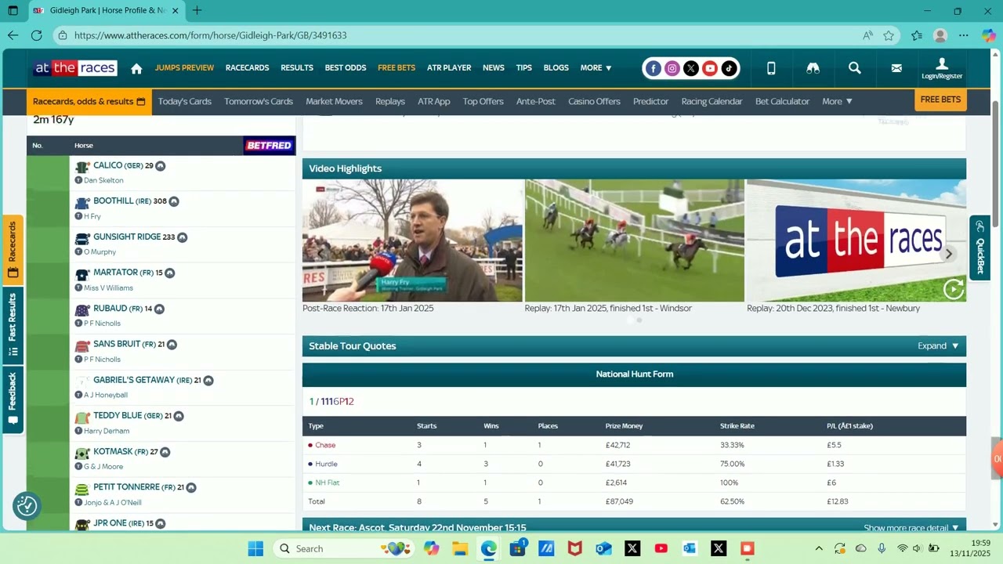Open horse TEDDY BLUE profile

tap(118, 416)
